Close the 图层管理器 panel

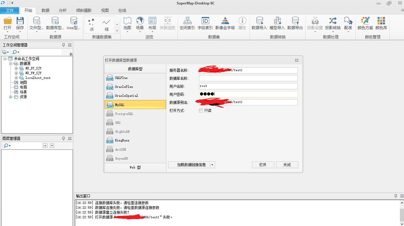click(70, 138)
